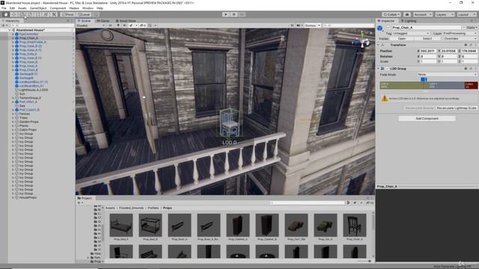The image size is (479, 269).
Task: Click the Pause button
Action: point(234,14)
